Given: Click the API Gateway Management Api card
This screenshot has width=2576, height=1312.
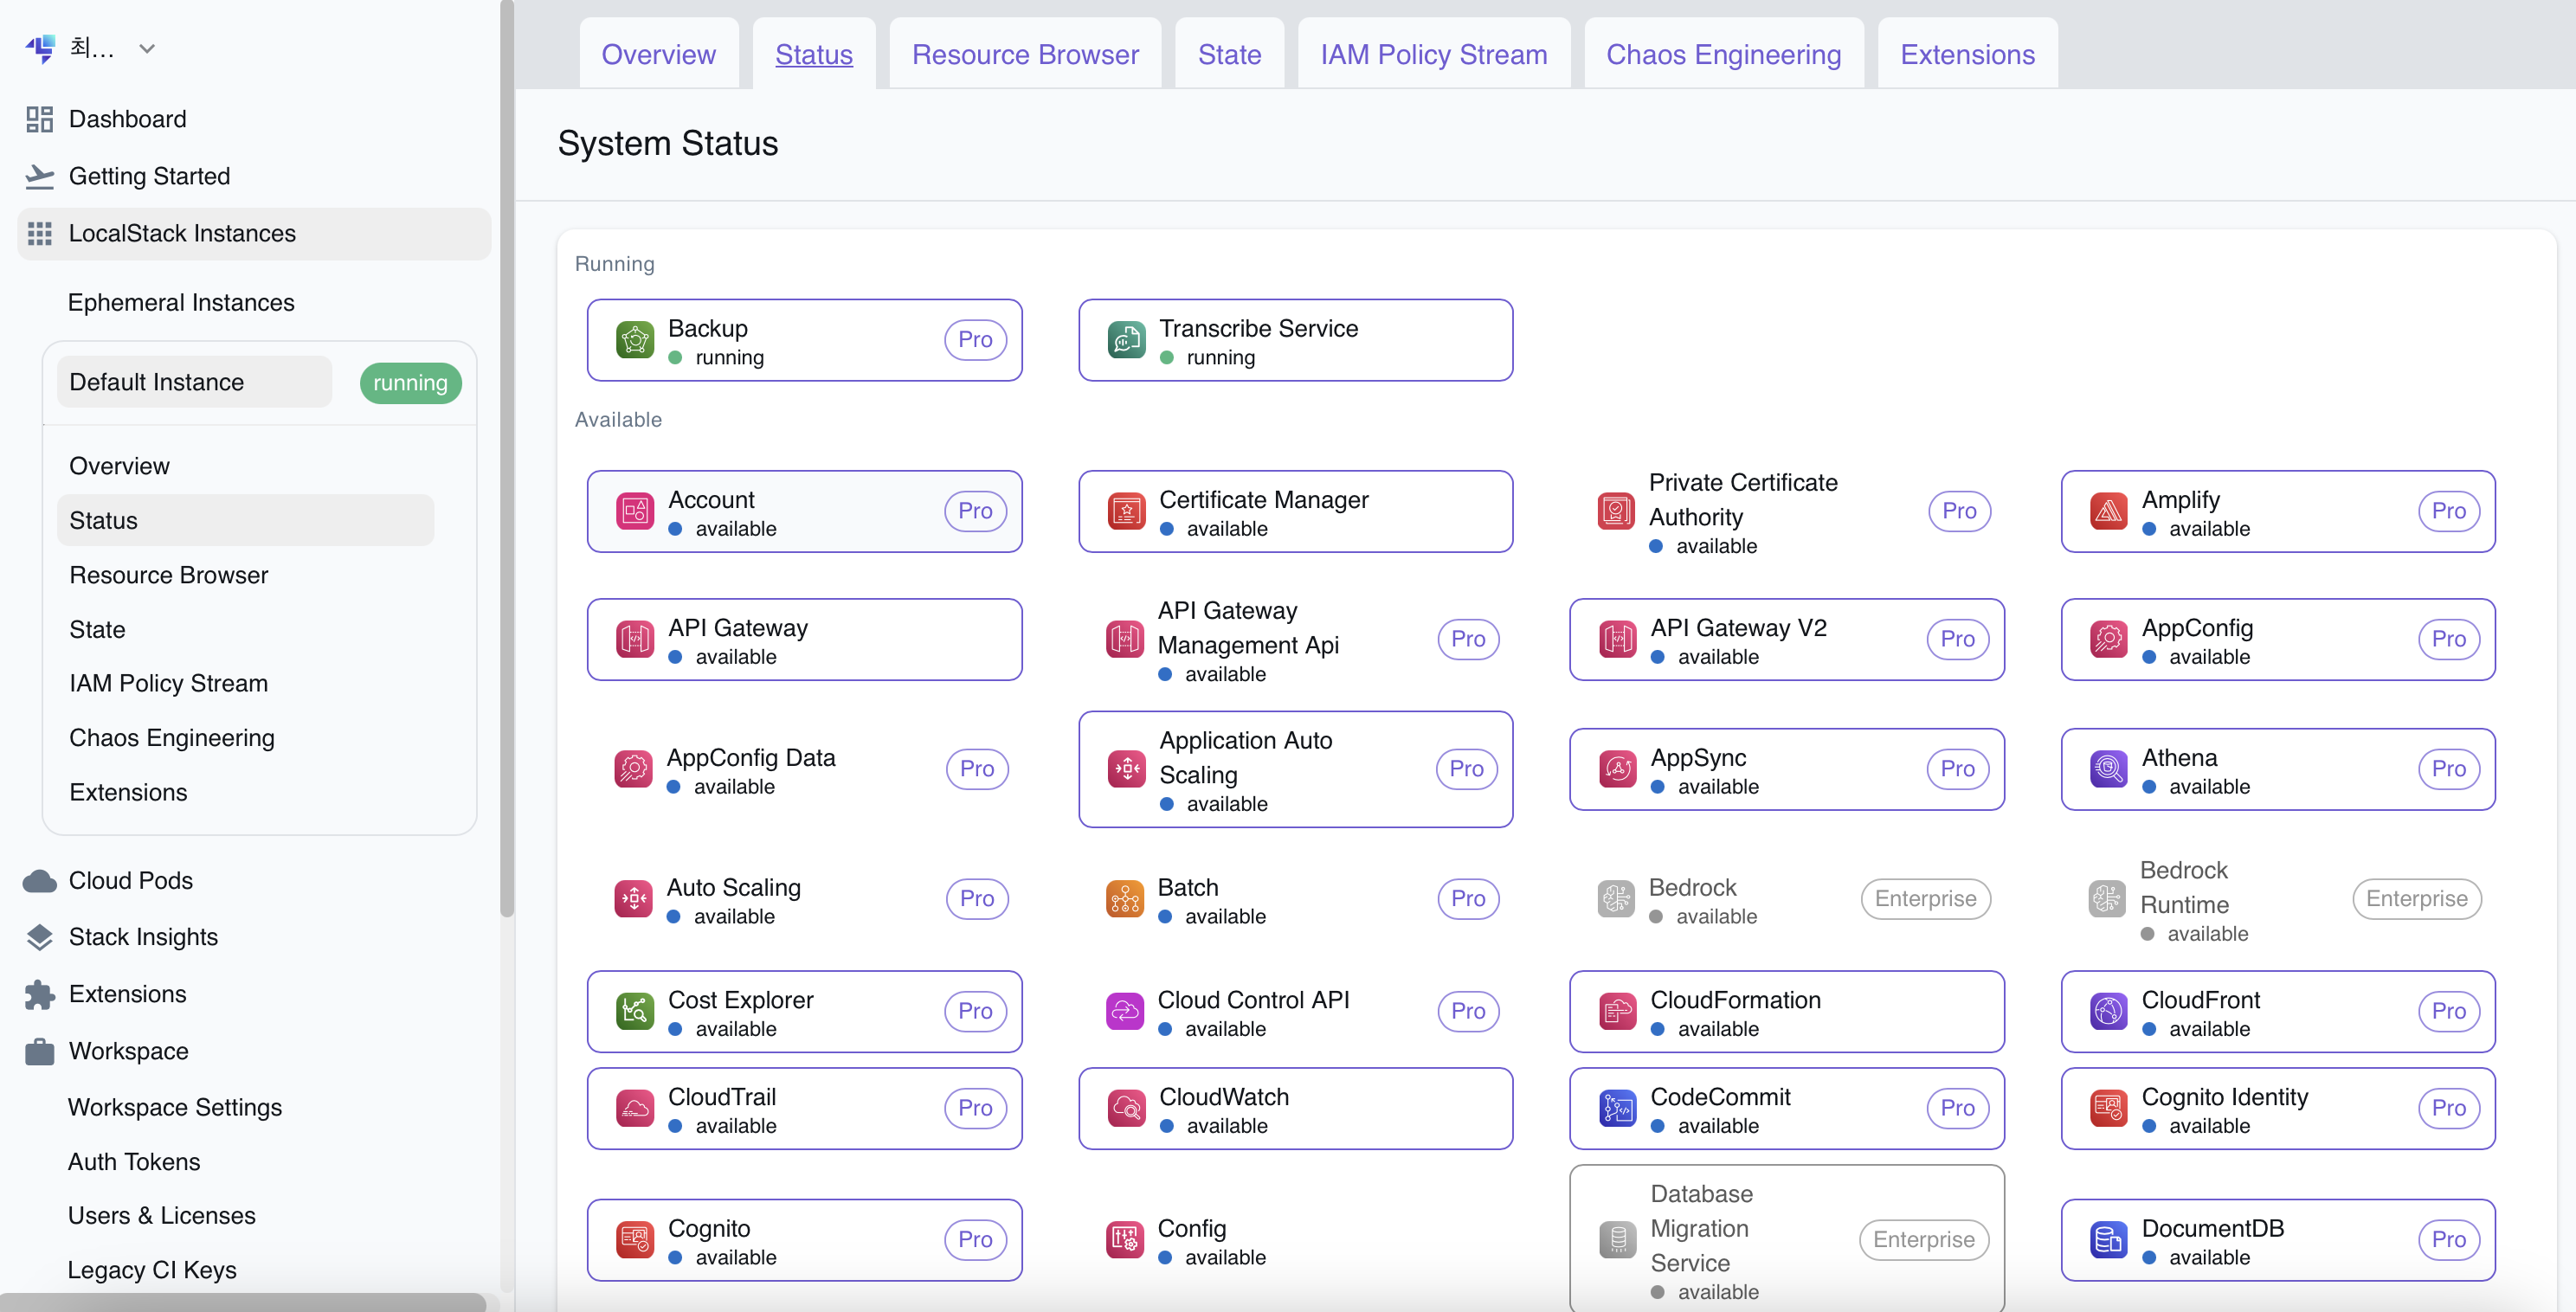Looking at the screenshot, I should [x=1295, y=639].
